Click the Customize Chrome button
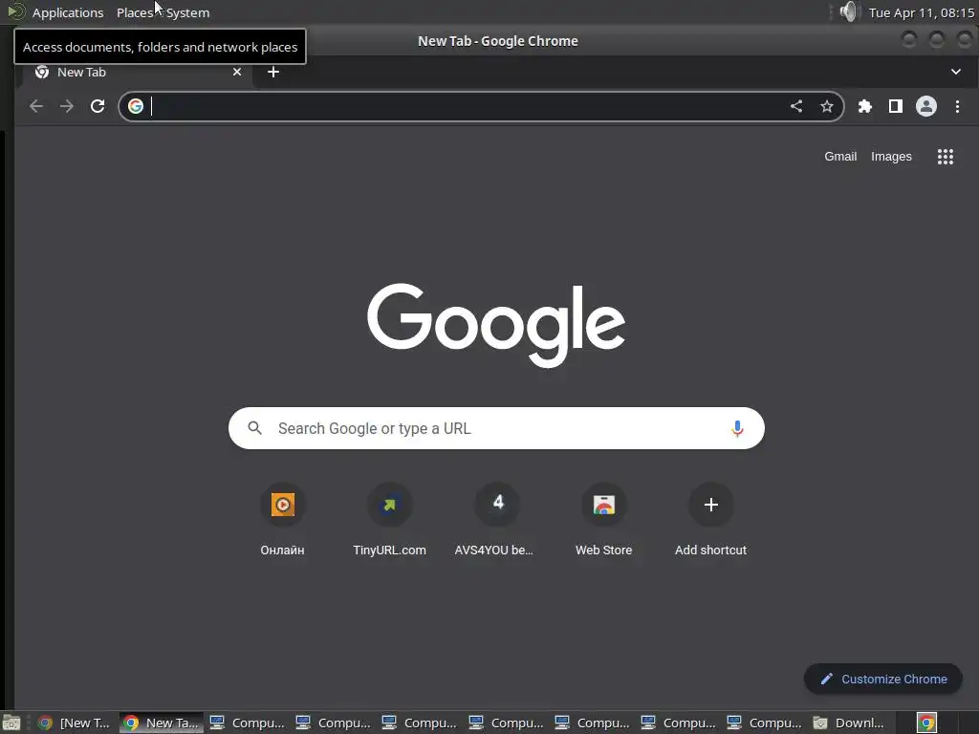This screenshot has height=734, width=979. (883, 680)
